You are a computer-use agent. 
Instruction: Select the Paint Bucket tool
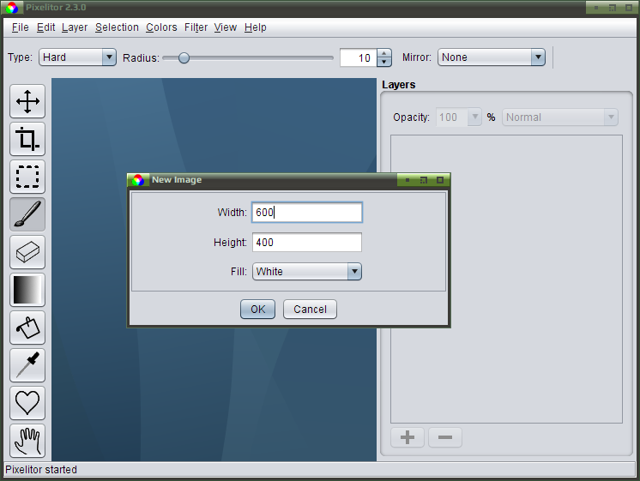click(x=27, y=328)
